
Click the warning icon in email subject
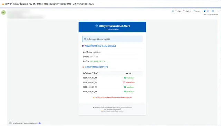click(3, 4)
